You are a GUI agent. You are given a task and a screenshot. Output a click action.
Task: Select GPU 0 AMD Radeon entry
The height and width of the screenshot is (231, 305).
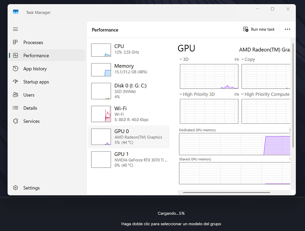(x=129, y=137)
